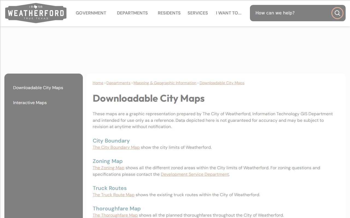Open The Thoroughfare Map link
350x218 pixels.
coord(115,215)
